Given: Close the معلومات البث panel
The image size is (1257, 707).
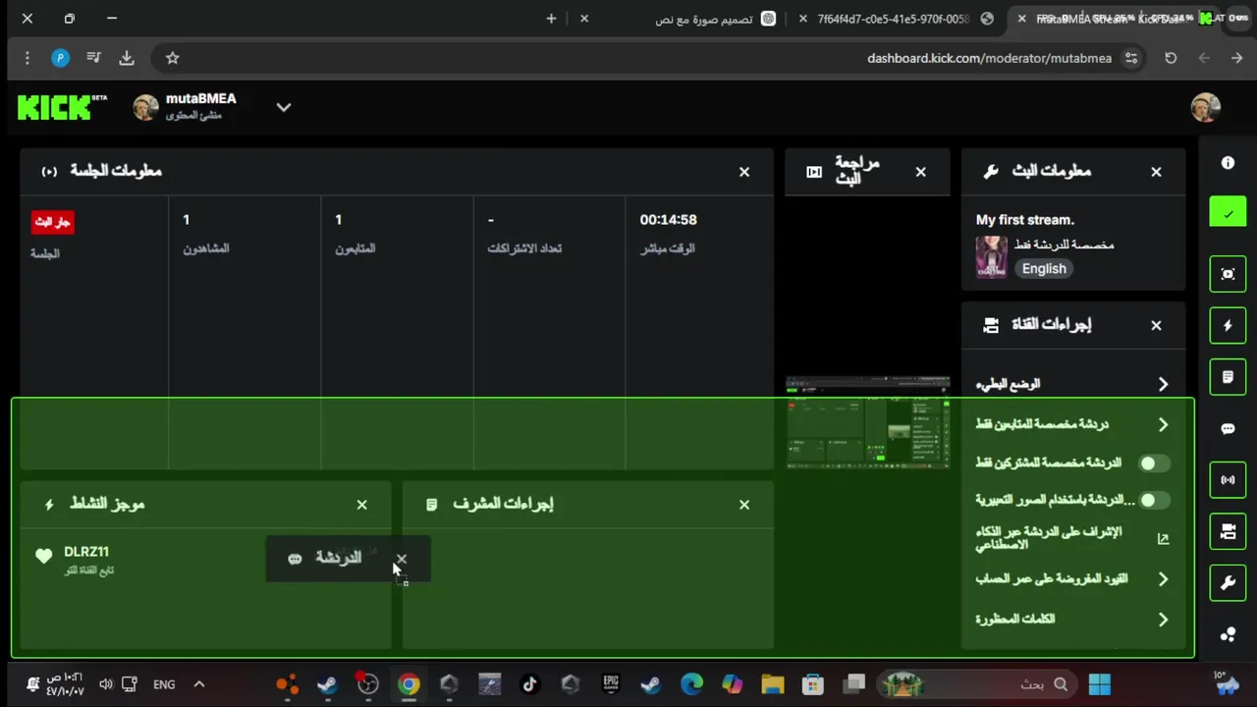Looking at the screenshot, I should click(1156, 172).
